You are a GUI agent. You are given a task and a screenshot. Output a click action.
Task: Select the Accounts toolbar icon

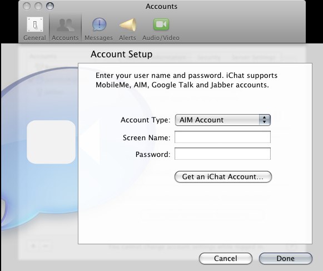65,29
